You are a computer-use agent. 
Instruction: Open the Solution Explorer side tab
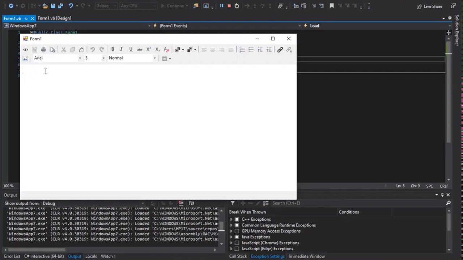click(x=457, y=30)
